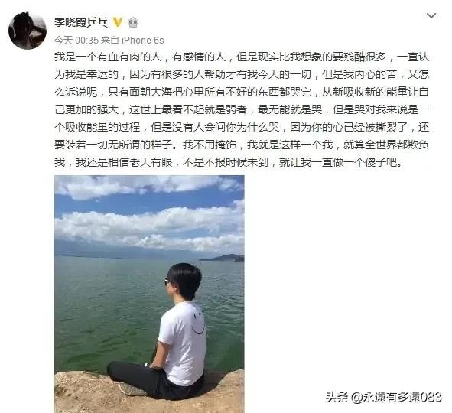
Task: Click the iPhone 6s source link
Action: coord(143,41)
